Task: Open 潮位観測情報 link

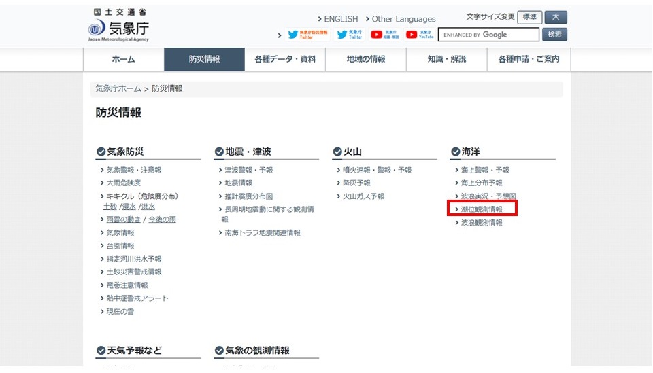Action: pyautogui.click(x=482, y=209)
